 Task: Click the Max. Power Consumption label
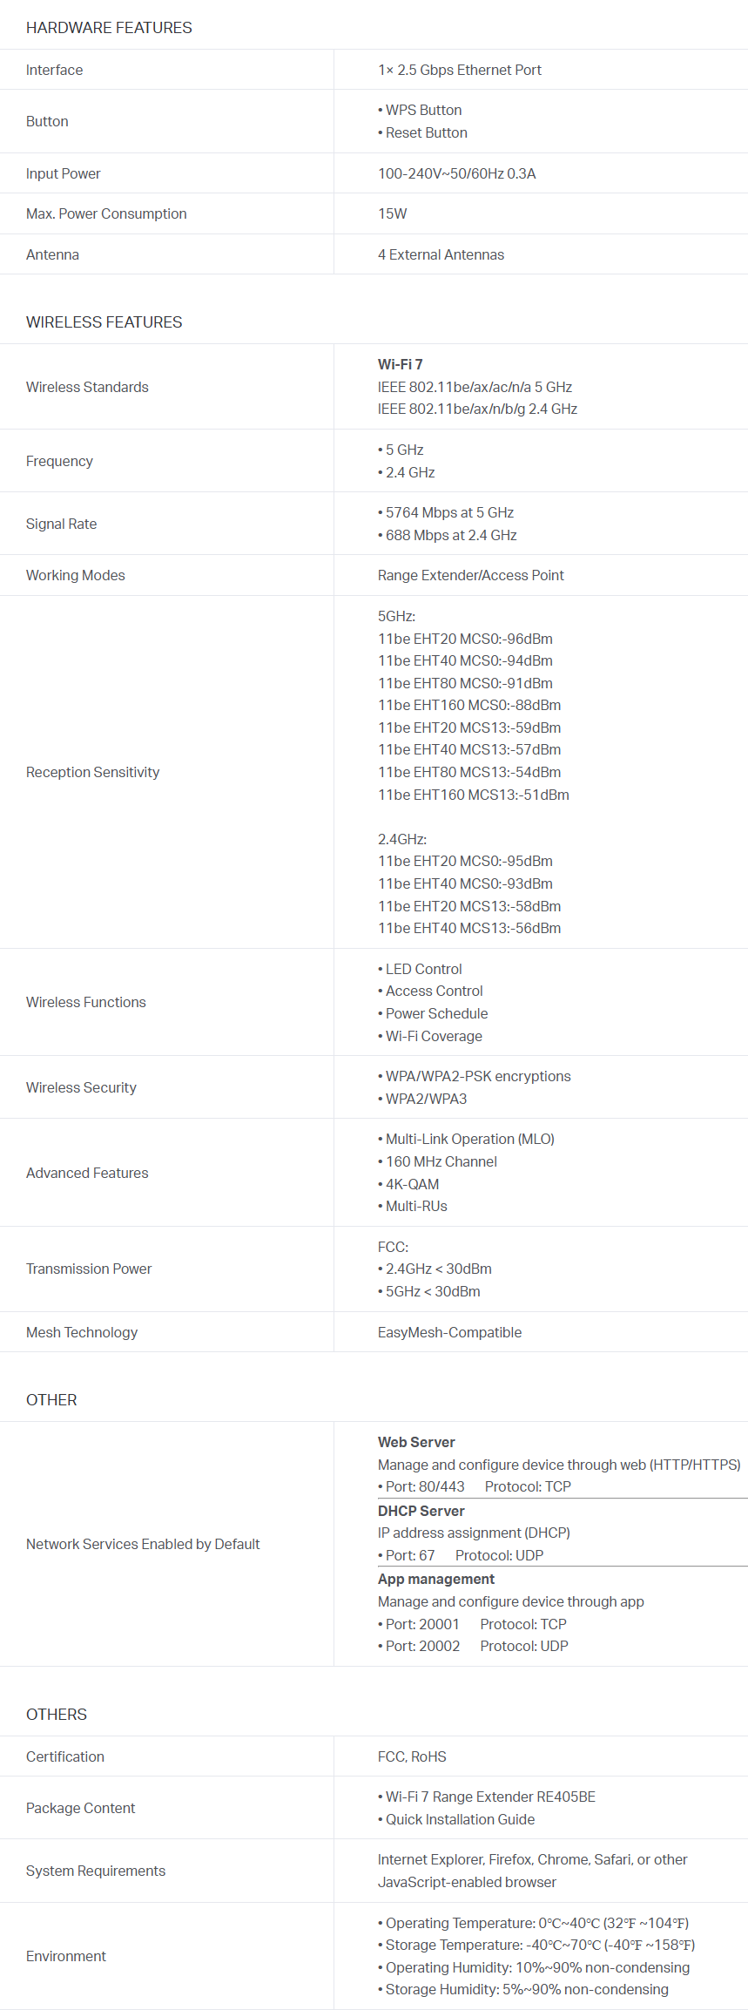coord(106,213)
